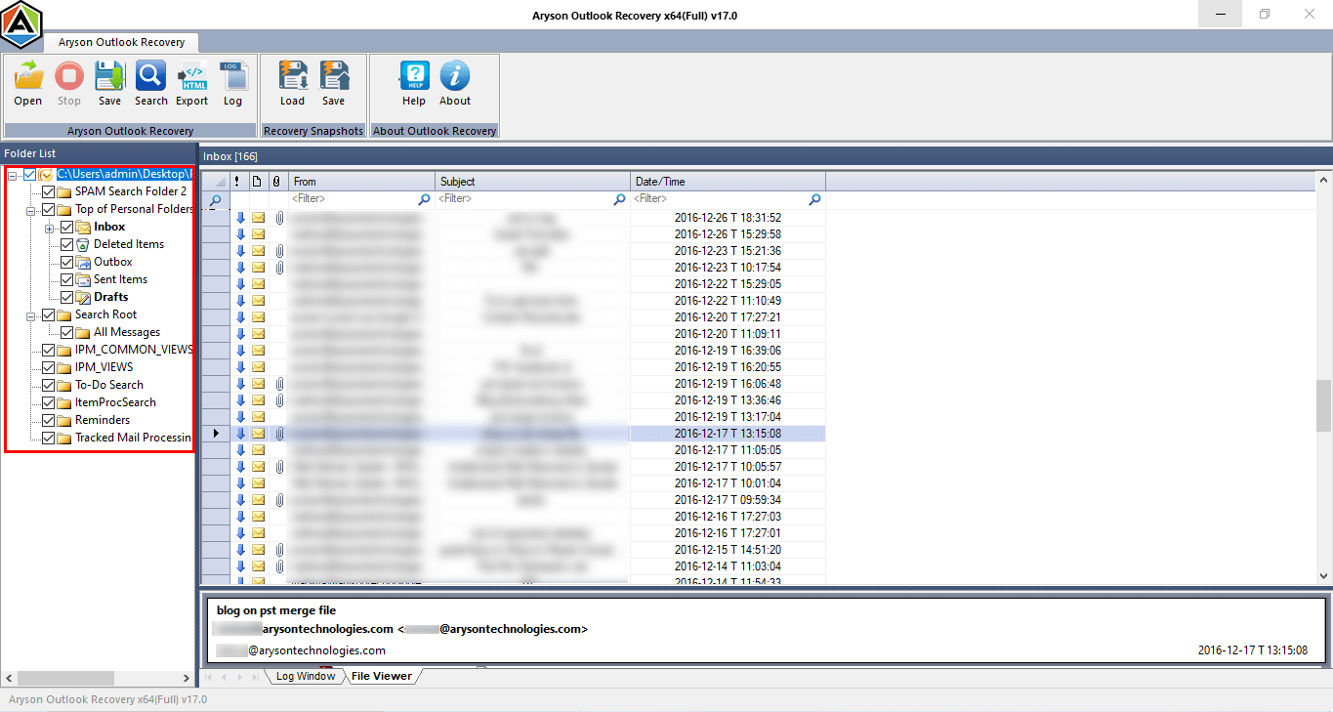Click the Open folder icon
The height and width of the screenshot is (712, 1333).
tap(28, 76)
